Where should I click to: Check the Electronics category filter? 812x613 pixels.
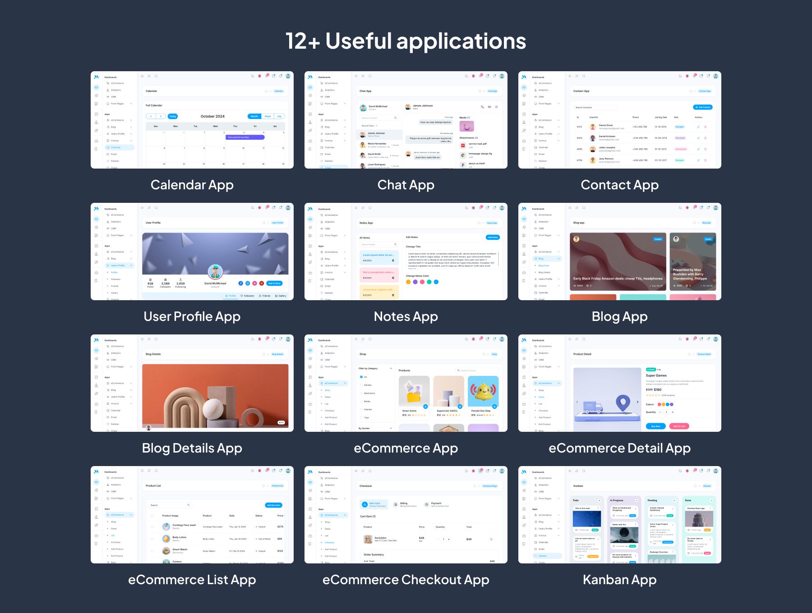click(x=361, y=393)
